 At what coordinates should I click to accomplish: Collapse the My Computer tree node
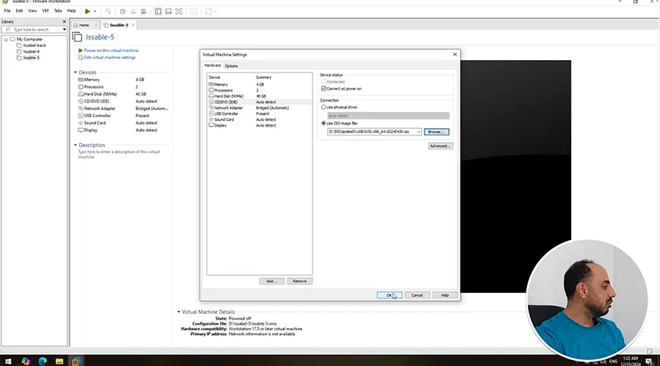[x=6, y=40]
